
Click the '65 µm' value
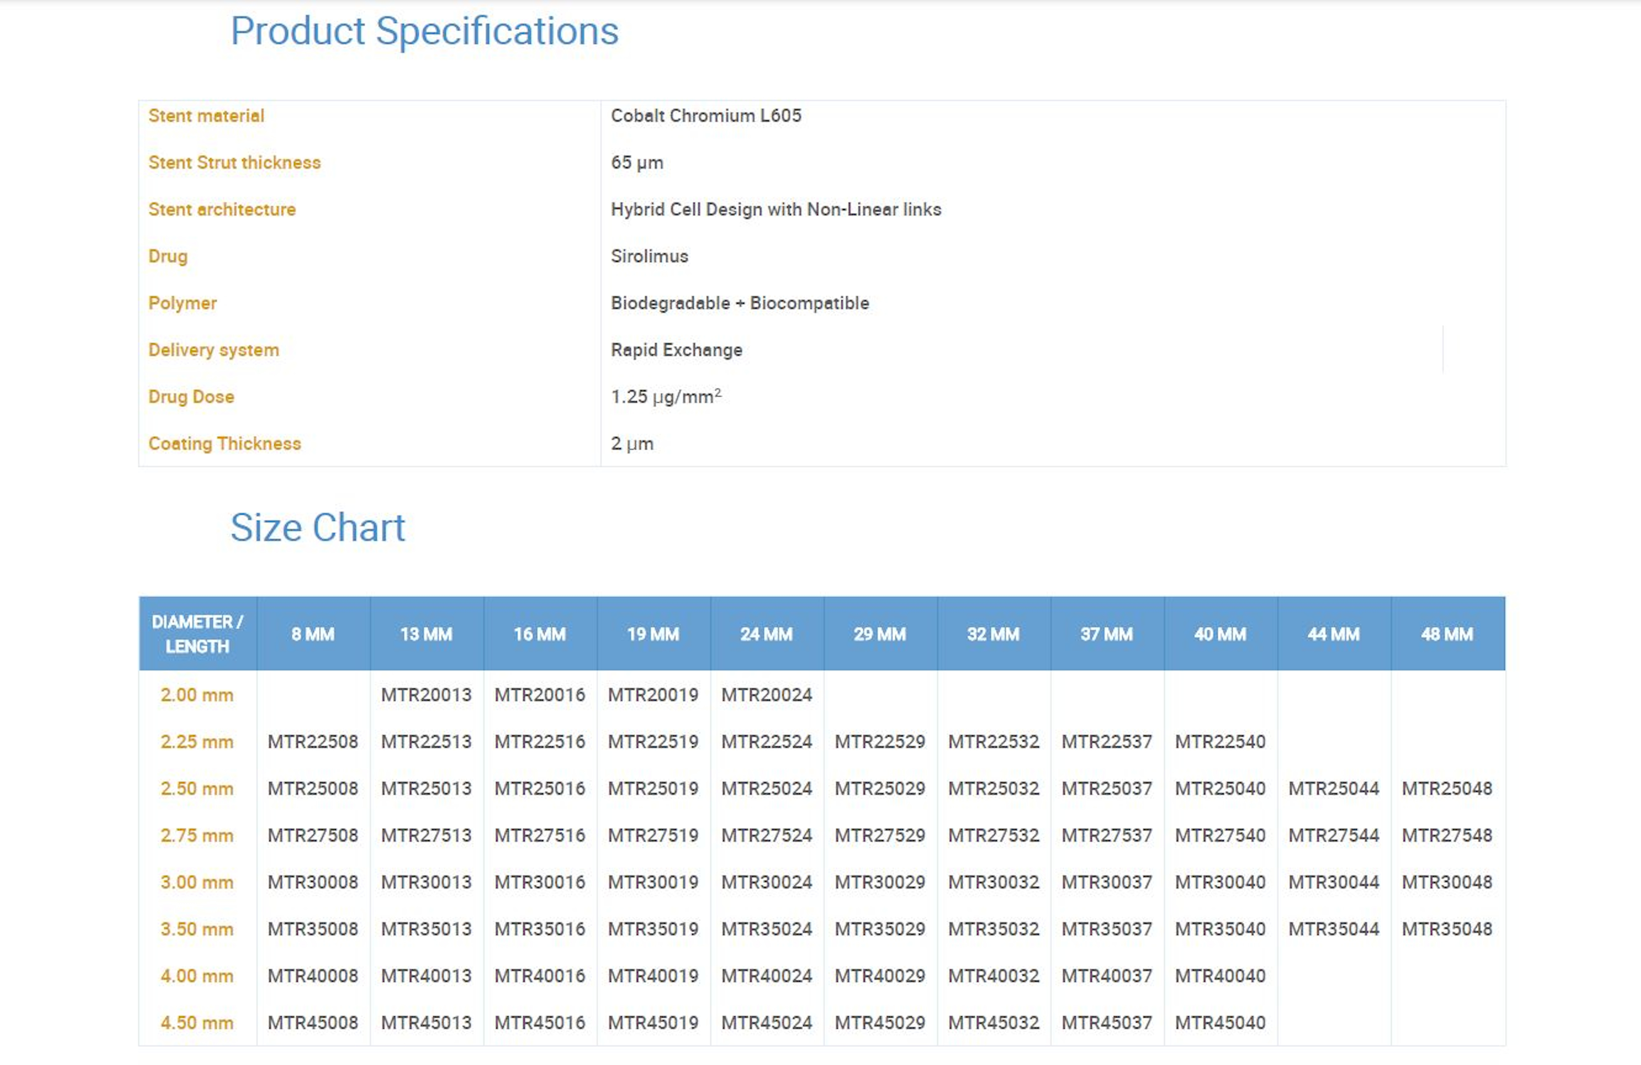[x=637, y=163]
